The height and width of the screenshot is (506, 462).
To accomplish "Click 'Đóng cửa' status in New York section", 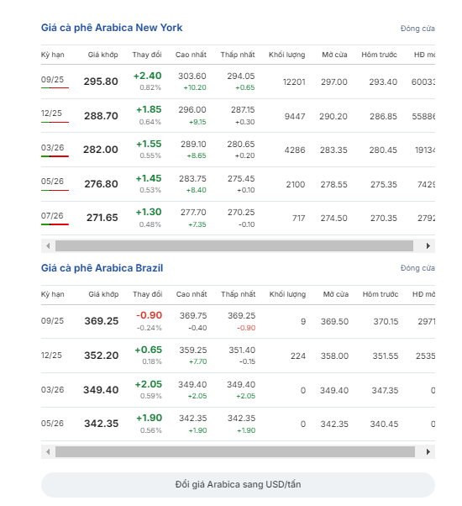I will (417, 29).
